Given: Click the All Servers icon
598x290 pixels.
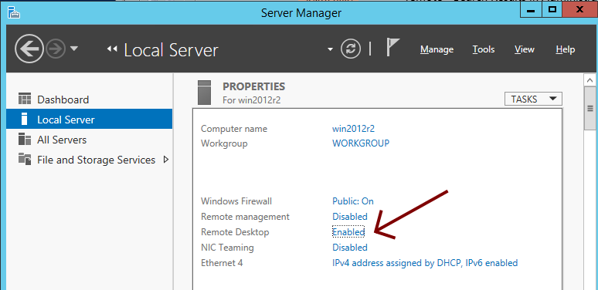Looking at the screenshot, I should (25, 140).
